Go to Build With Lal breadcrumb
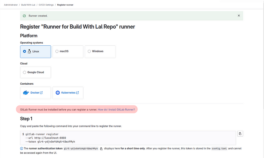This screenshot has width=264, height=158. (28, 5)
